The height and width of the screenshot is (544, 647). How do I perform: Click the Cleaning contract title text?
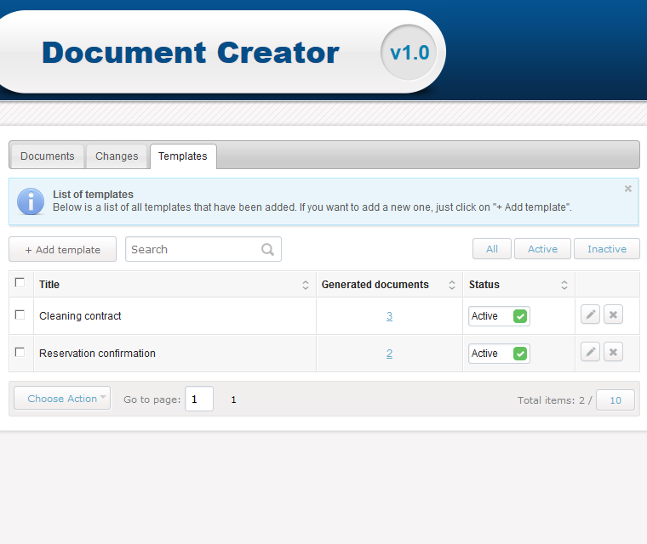(x=80, y=316)
